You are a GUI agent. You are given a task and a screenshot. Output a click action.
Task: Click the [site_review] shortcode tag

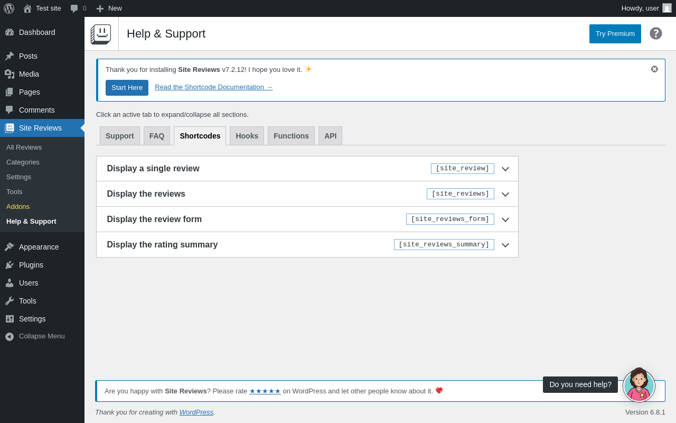pos(463,169)
